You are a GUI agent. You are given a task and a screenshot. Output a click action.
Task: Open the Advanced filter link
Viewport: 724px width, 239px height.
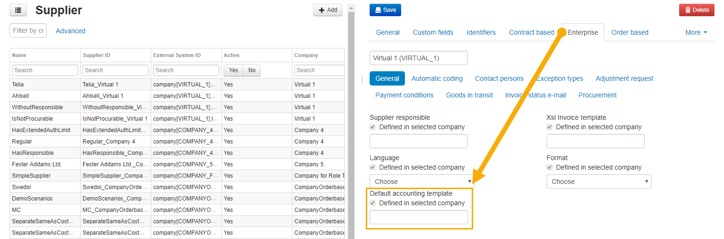pyautogui.click(x=71, y=31)
